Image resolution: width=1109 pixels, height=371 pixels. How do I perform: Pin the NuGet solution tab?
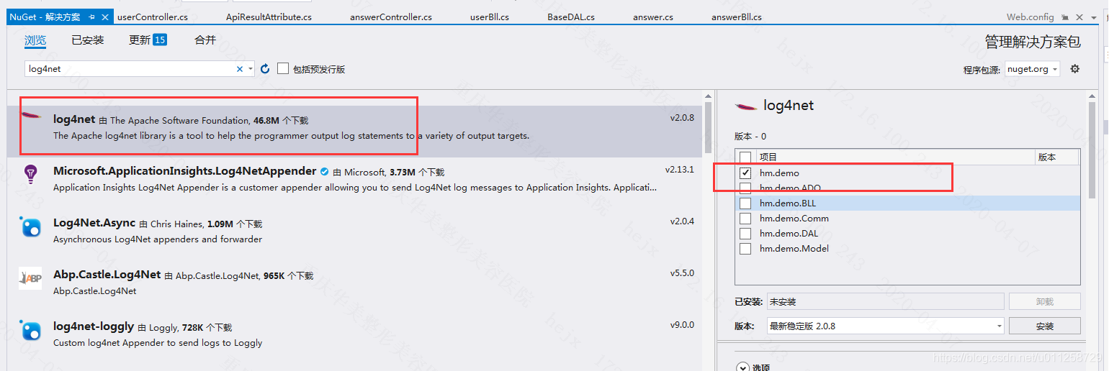91,17
